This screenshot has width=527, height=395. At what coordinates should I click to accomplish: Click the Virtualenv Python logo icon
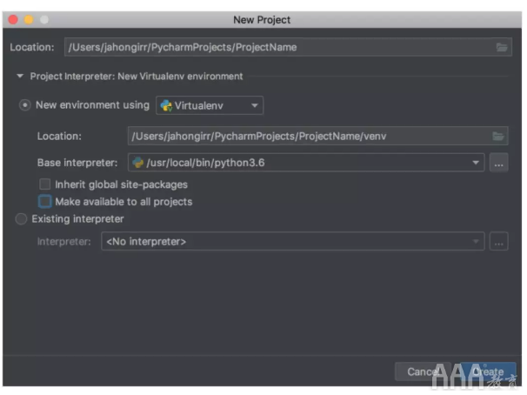tap(166, 106)
